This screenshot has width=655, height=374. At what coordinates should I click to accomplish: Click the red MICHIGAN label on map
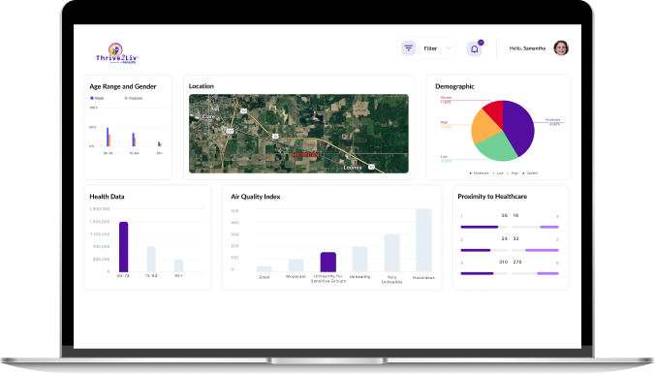305,155
